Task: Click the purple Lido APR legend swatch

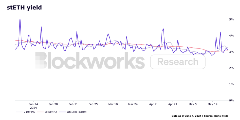Action: [62, 112]
